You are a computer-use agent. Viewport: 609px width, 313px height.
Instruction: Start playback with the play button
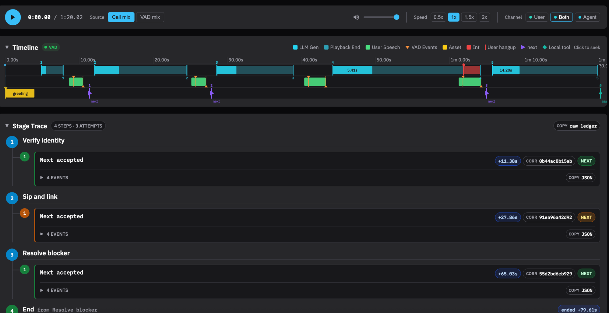coord(13,17)
